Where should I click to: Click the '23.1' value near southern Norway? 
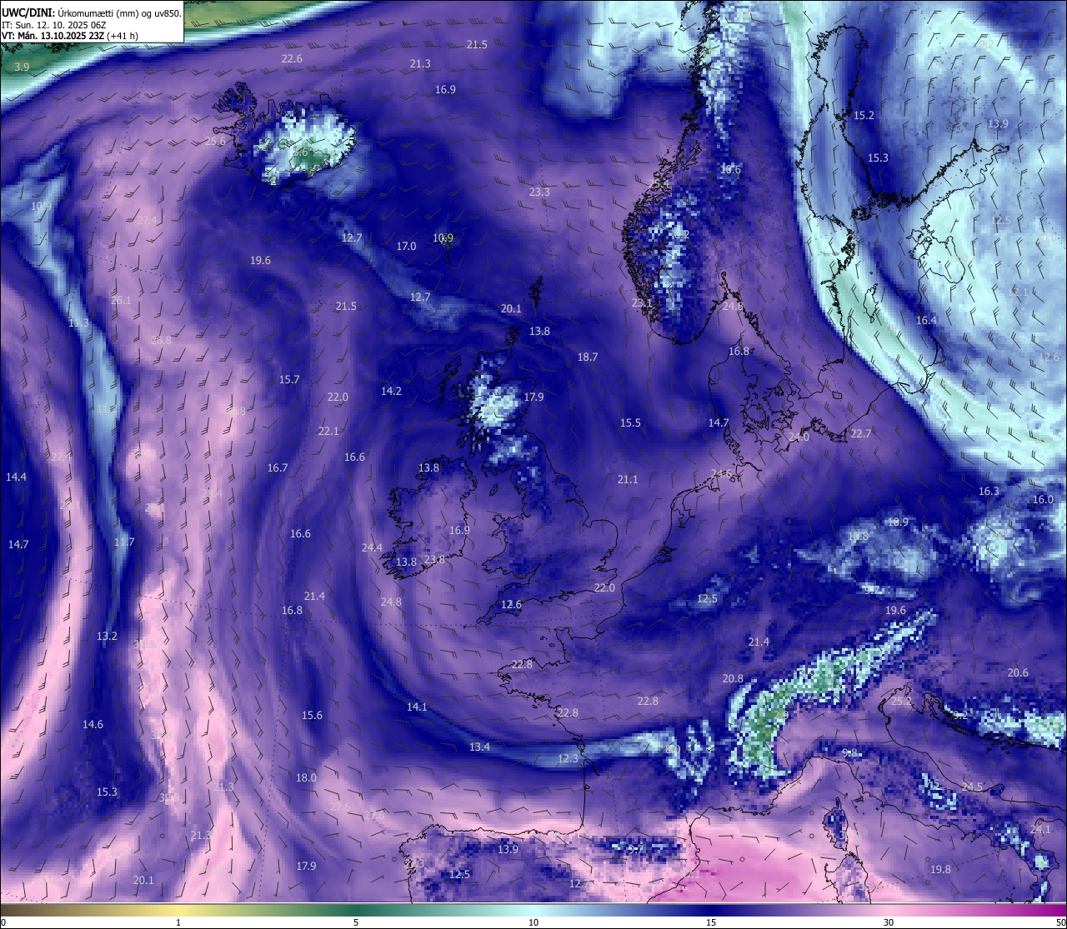642,302
